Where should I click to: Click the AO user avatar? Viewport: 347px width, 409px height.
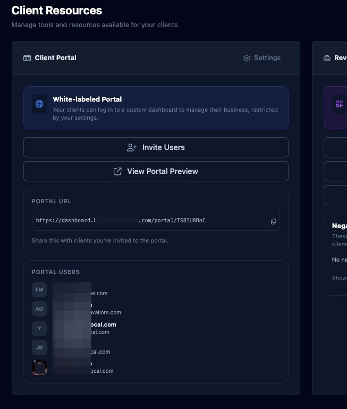tap(39, 309)
